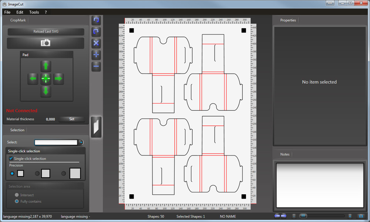Click the Pad center crosshair button
Viewport: 370px width, 222px height.
pos(46,78)
